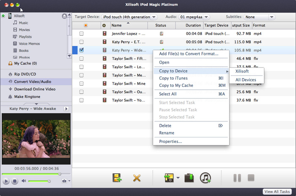Screen dimensions: 296x196
Task: Click the Duration column header
Action: click(189, 25)
